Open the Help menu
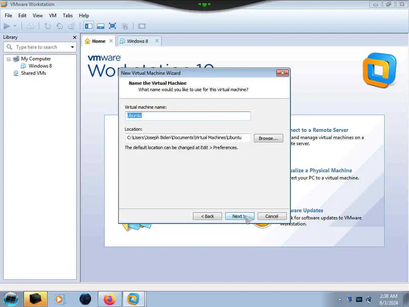The height and width of the screenshot is (307, 409). 84,16
